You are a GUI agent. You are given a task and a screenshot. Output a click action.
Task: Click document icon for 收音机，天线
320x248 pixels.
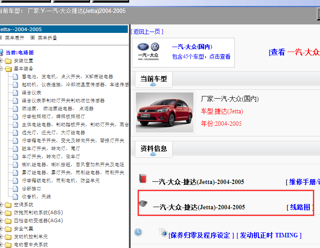[x=16, y=197]
